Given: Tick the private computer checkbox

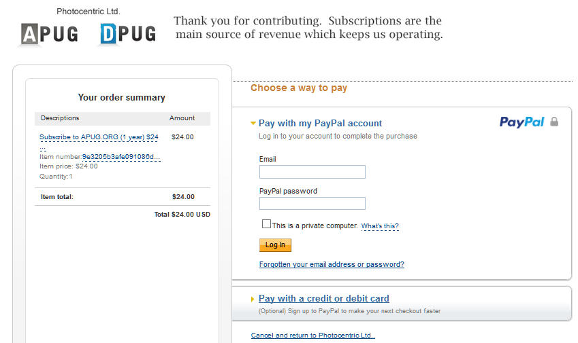Looking at the screenshot, I should coord(266,224).
